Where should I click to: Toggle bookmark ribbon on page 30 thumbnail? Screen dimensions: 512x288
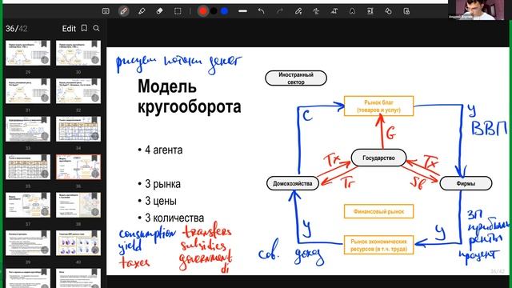pos(94,44)
